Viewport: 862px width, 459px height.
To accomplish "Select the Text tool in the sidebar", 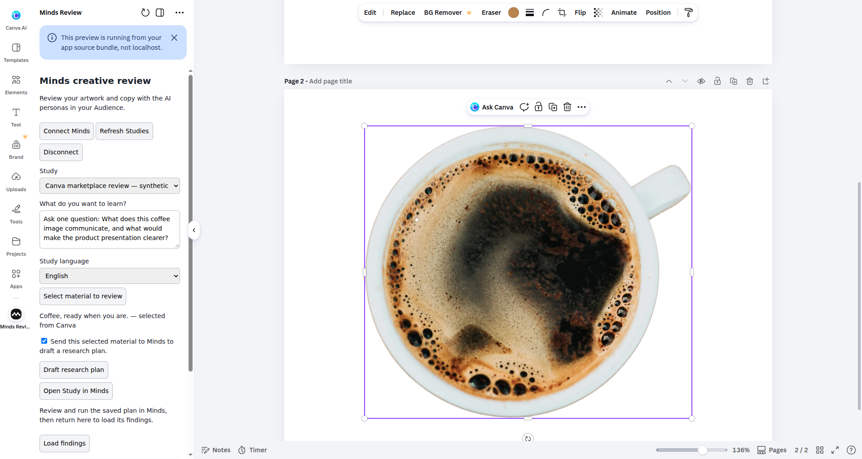I will click(x=16, y=117).
